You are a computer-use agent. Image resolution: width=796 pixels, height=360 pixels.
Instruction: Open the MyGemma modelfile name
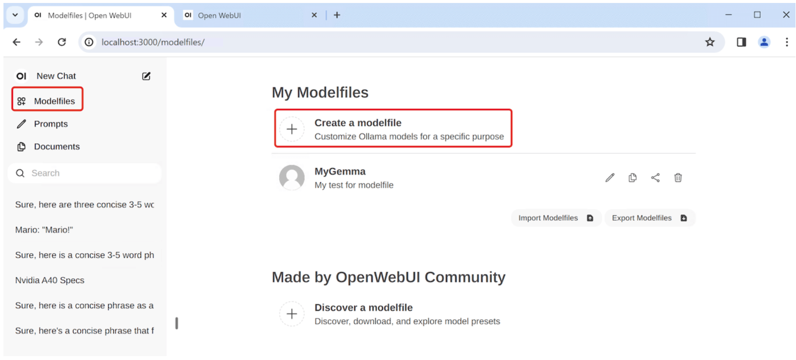pyautogui.click(x=340, y=172)
